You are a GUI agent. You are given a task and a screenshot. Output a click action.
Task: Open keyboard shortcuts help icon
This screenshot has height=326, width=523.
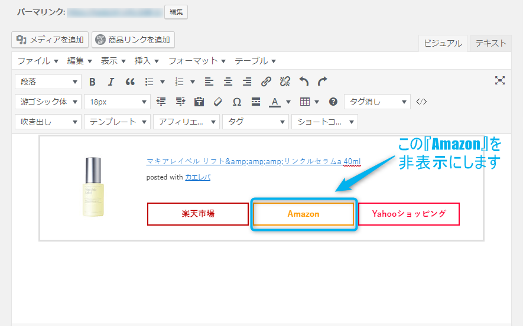[333, 102]
